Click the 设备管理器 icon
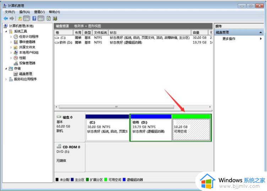Viewport: 267px width, 191px height. 16,63
